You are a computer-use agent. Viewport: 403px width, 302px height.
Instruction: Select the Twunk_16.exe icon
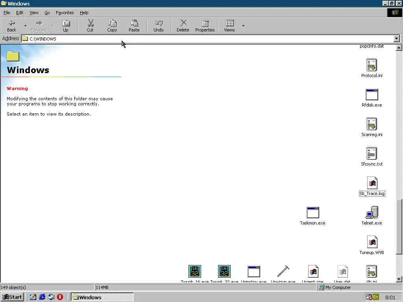point(195,271)
